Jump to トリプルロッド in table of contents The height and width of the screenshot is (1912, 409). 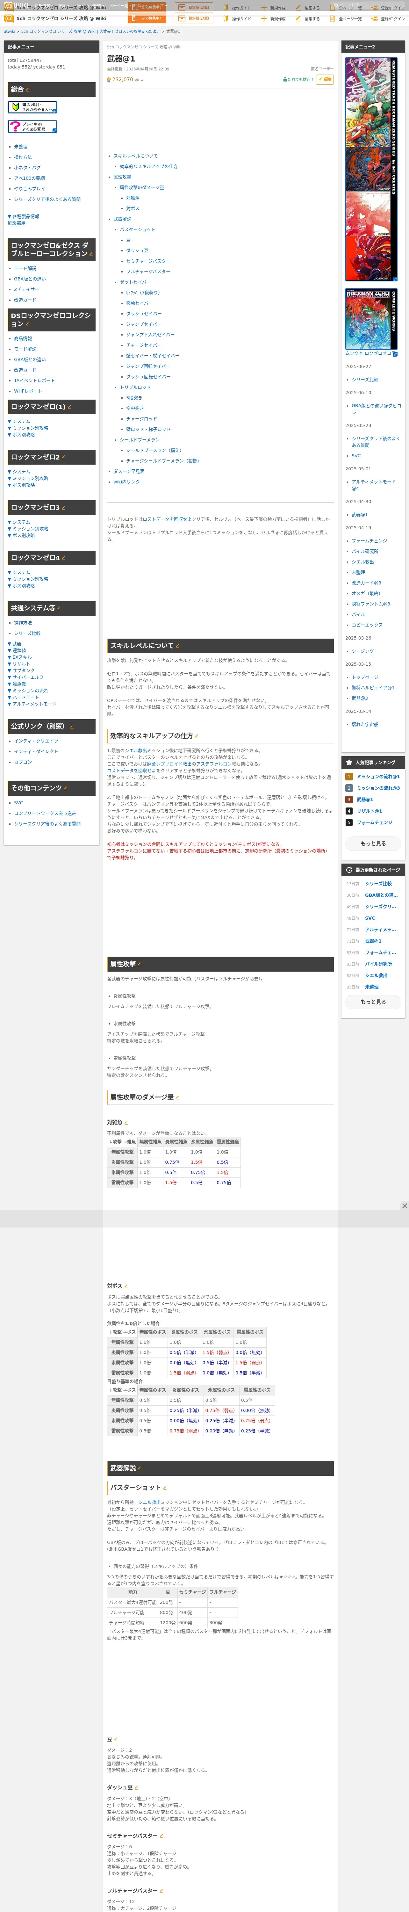click(135, 387)
